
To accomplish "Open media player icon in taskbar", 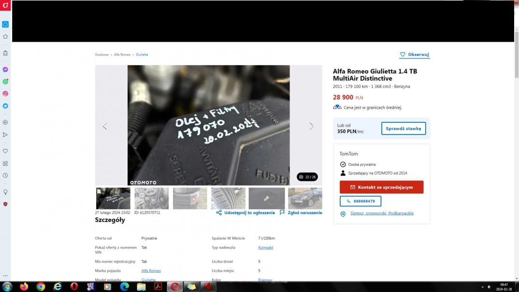I will (107, 287).
